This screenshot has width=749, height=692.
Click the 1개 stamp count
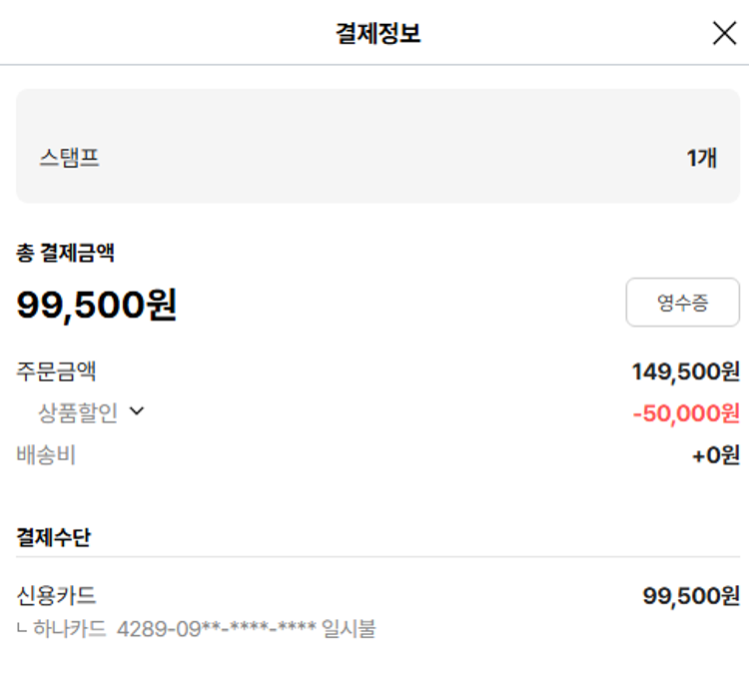click(701, 158)
